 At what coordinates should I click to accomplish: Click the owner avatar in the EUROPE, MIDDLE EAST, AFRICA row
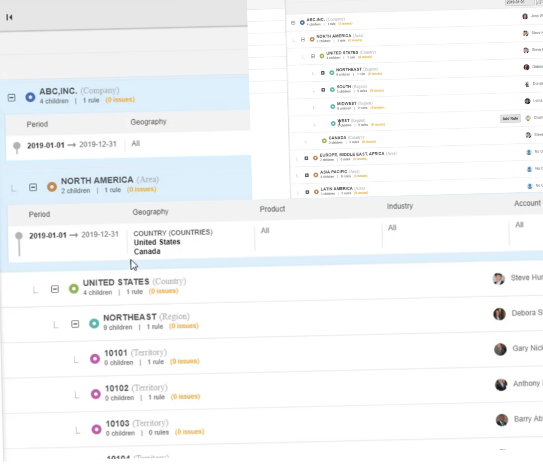(x=529, y=152)
